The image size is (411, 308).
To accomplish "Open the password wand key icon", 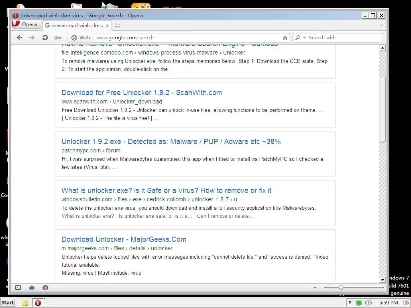I will (58, 38).
